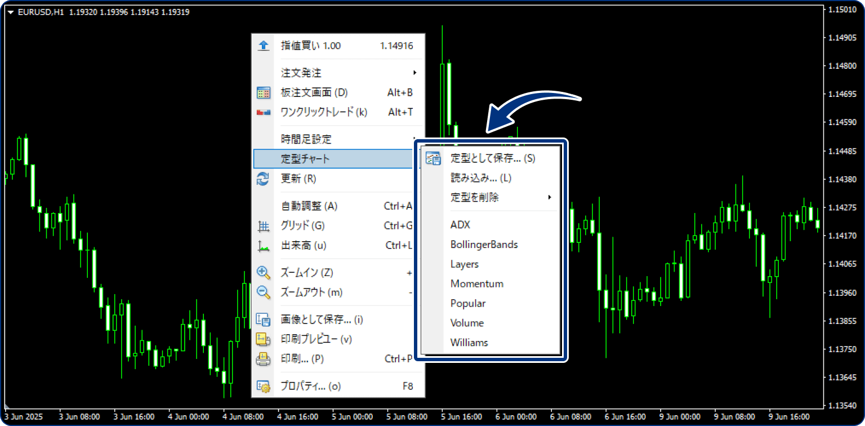865x426 pixels.
Task: Click the refresh chart icon
Action: [264, 179]
